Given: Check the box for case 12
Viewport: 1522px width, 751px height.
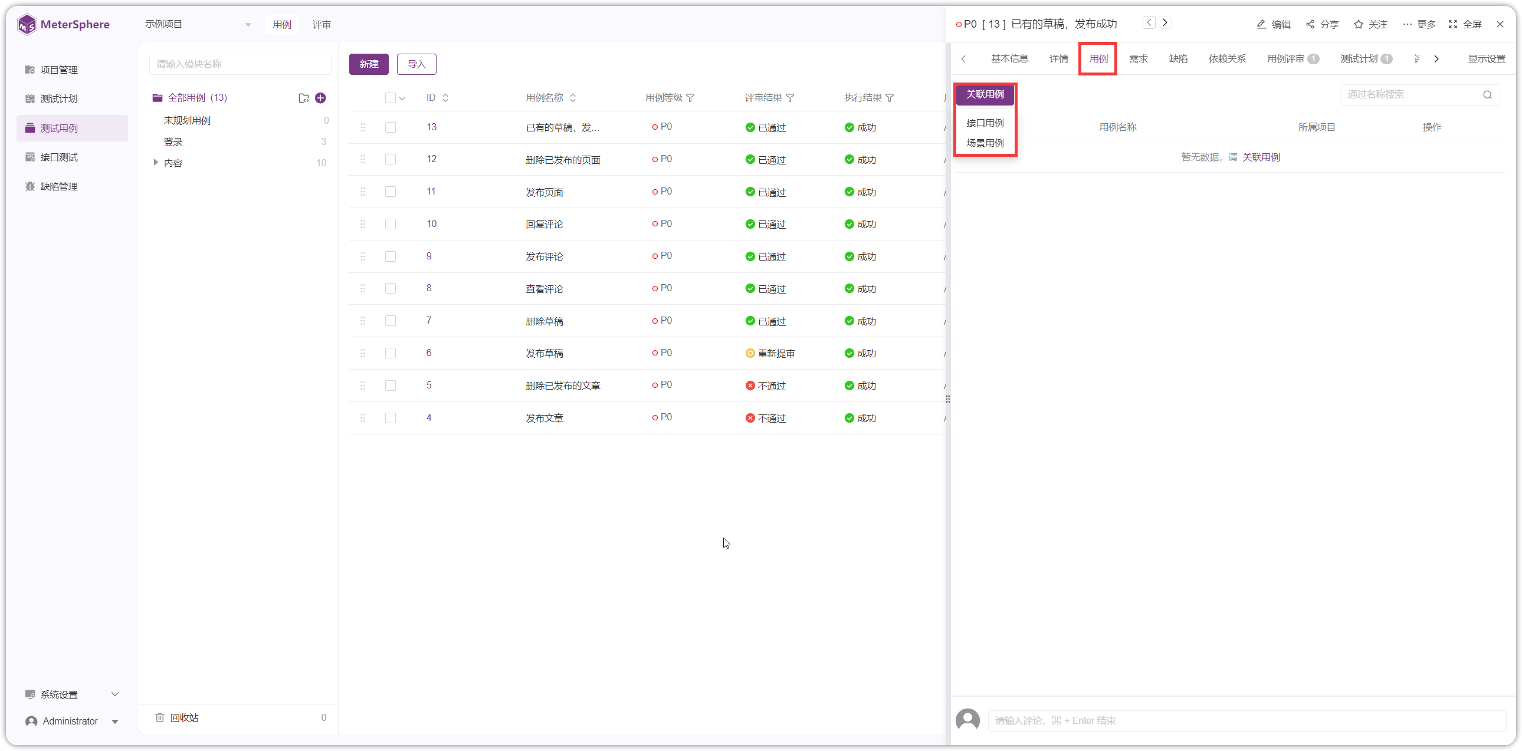Looking at the screenshot, I should (390, 159).
